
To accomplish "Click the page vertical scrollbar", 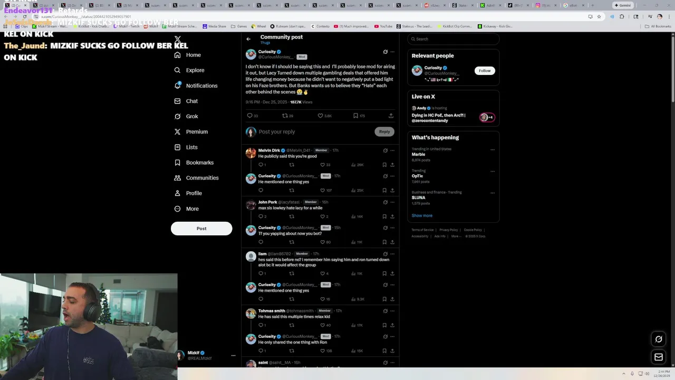I will click(x=673, y=69).
